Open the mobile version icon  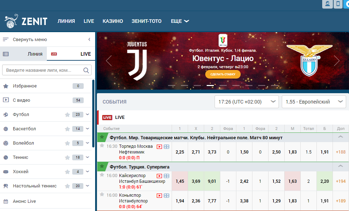pos(338,4)
